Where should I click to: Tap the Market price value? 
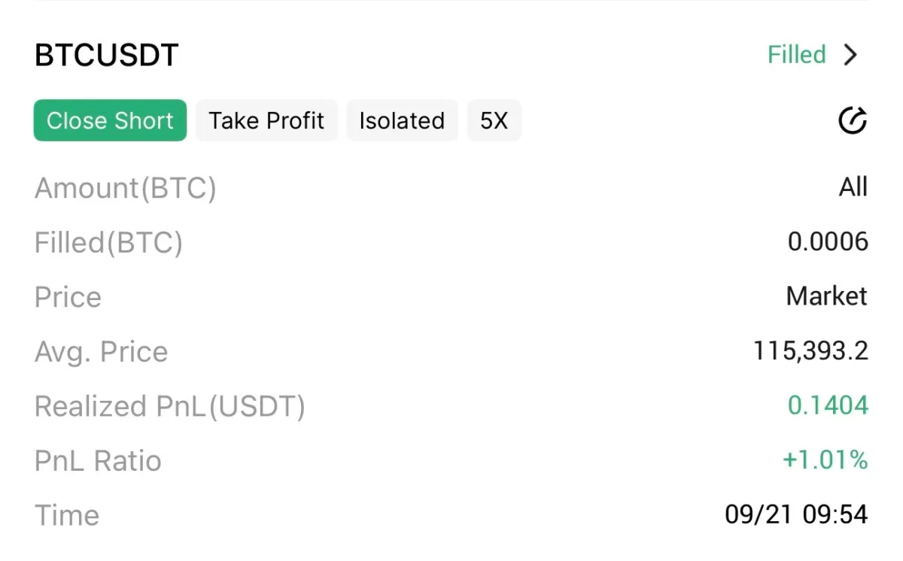tap(826, 296)
